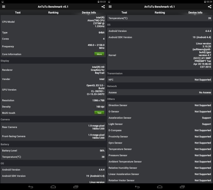Screen dimensions: 213x190
Task: Open hamburger menu in left screenshot
Action: pyautogui.click(x=4, y=7)
